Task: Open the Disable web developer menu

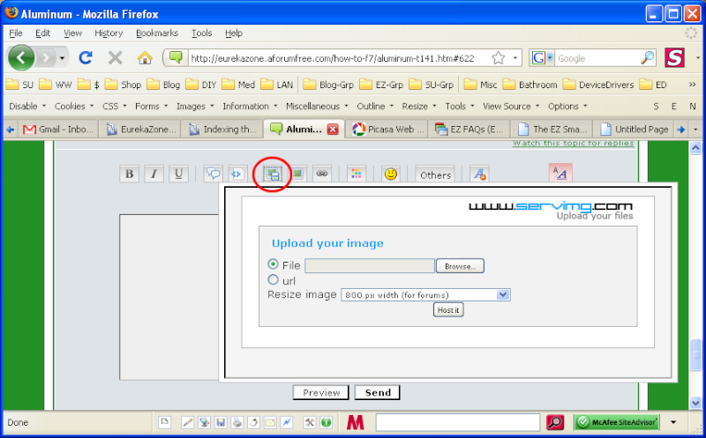Action: tap(27, 106)
